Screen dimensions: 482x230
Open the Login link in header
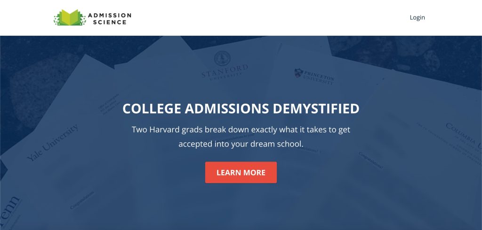point(417,17)
